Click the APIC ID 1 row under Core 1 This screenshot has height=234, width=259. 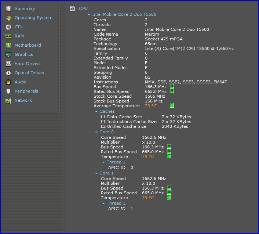(x=121, y=209)
